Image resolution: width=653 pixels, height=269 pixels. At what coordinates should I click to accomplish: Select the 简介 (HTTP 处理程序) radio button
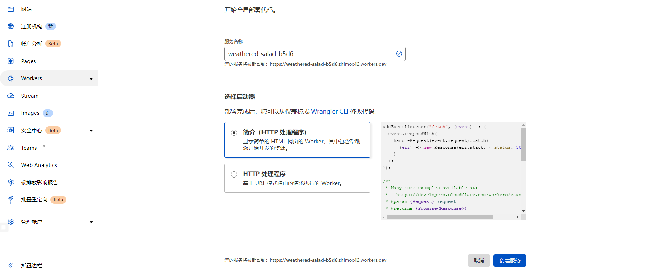click(x=234, y=133)
